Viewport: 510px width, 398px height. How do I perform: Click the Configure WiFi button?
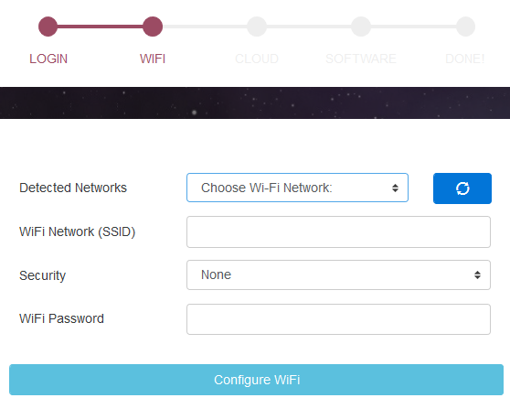[256, 380]
